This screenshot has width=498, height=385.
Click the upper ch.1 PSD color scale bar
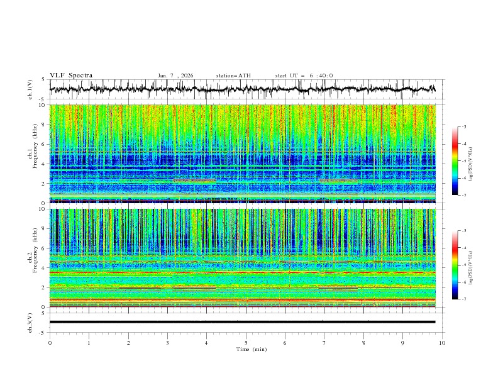[x=455, y=161]
